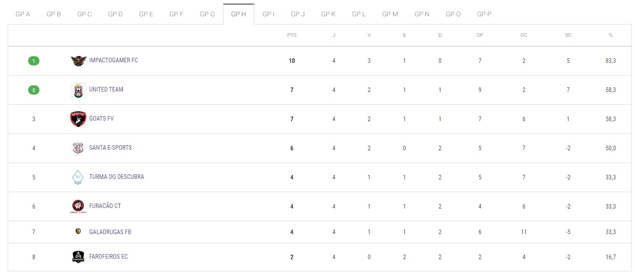Click the ImpactoGamer FC team logo
Screen dimensions: 636x275
[x=78, y=61]
